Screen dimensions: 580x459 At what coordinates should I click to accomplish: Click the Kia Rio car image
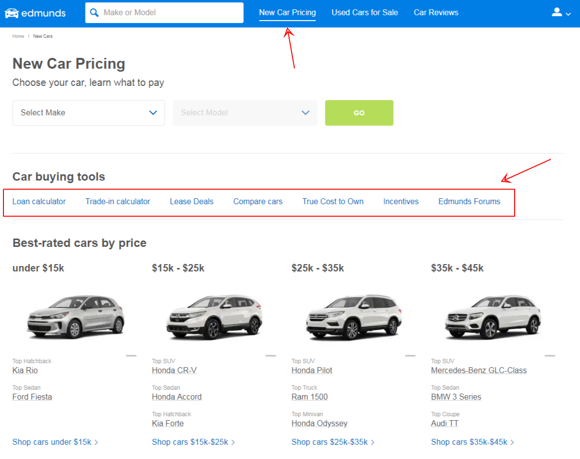[76, 317]
